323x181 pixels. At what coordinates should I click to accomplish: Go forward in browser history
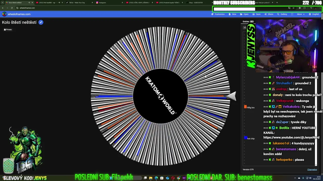point(7,8)
